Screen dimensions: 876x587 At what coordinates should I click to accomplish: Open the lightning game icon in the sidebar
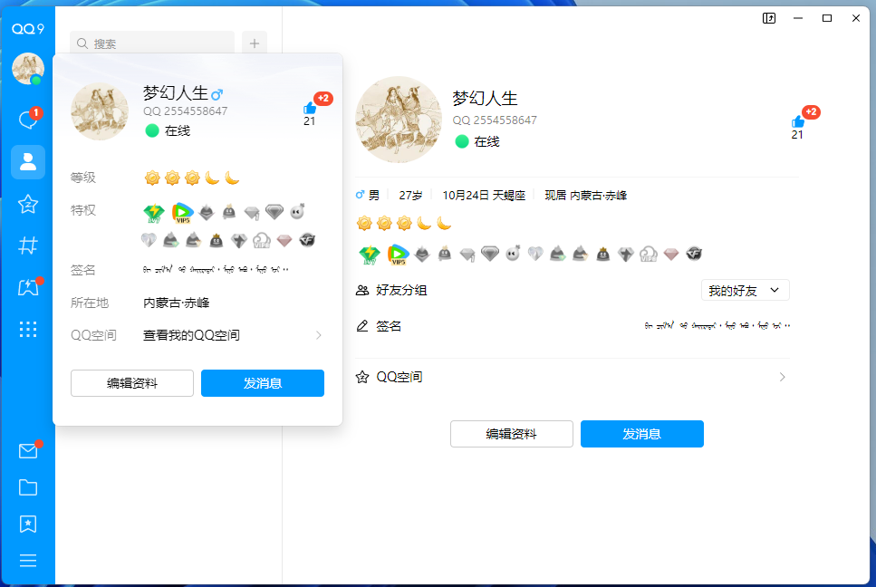coord(28,288)
